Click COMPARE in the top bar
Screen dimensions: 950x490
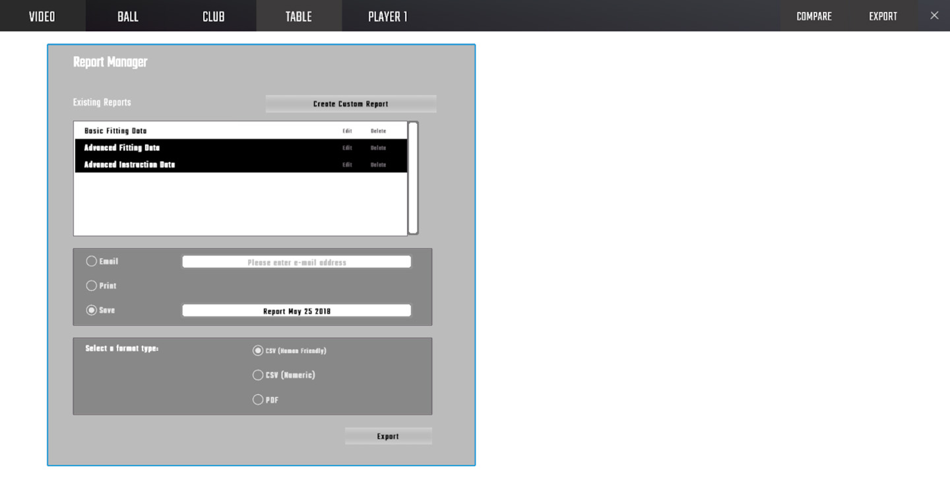(x=814, y=16)
